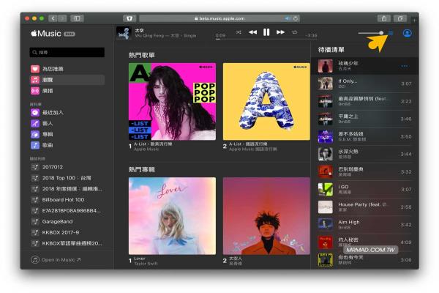Click the Open in Music link

[x=56, y=260]
